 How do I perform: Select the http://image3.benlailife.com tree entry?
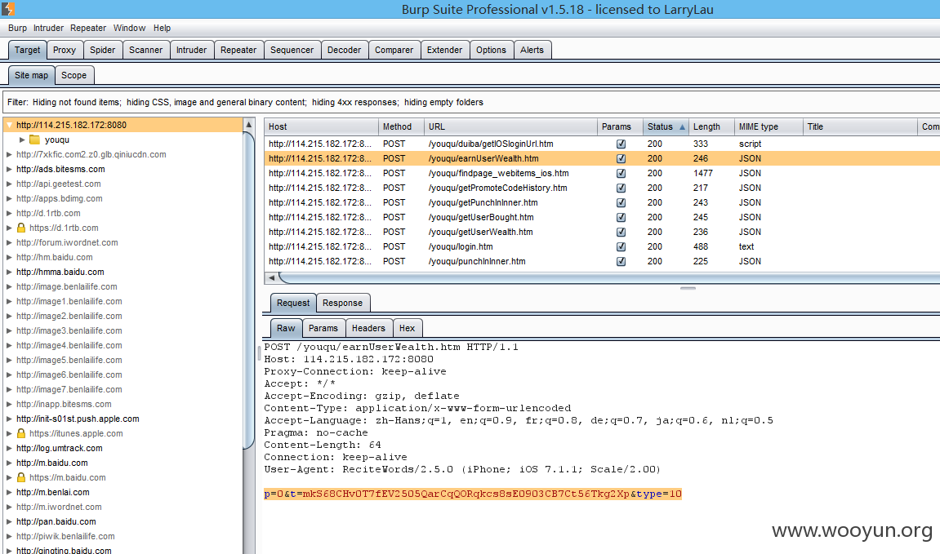[x=69, y=330]
